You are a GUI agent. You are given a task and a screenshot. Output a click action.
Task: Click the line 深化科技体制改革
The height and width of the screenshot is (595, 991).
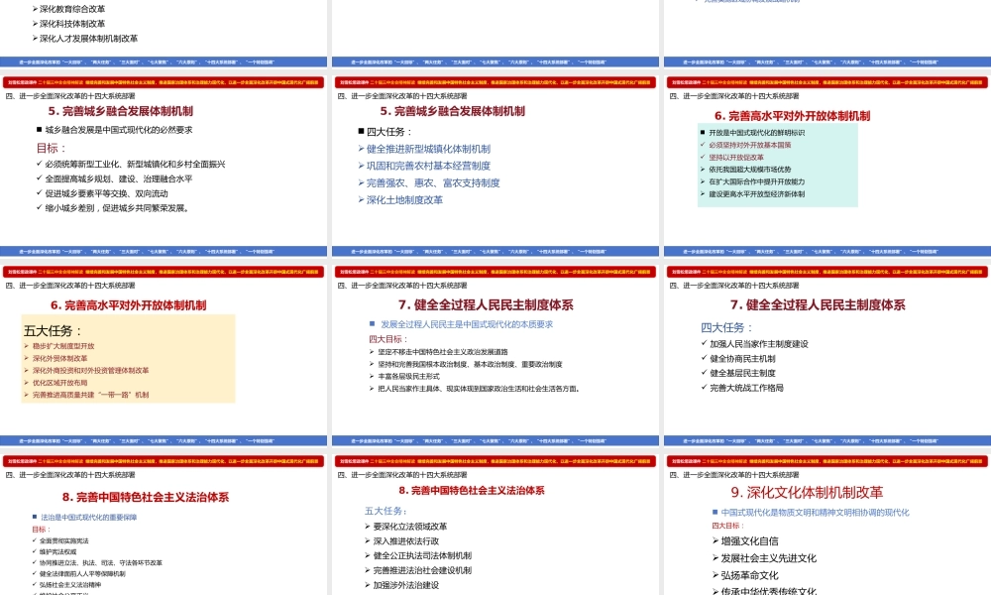coord(72,24)
